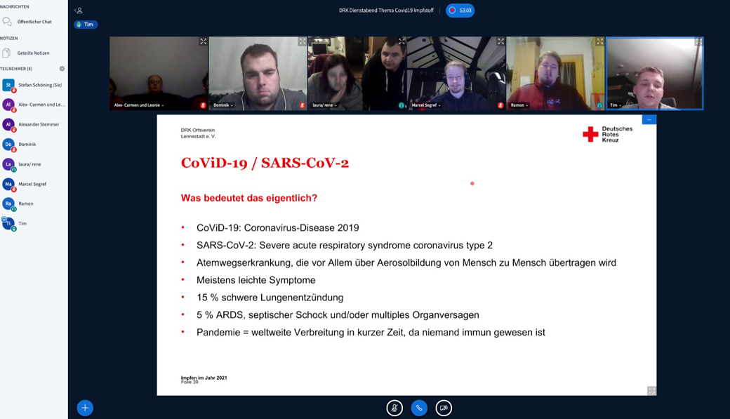Viewport: 730px width, 419px height.
Task: Open dropdown for Marcel Segref's webcam
Action: click(x=426, y=105)
